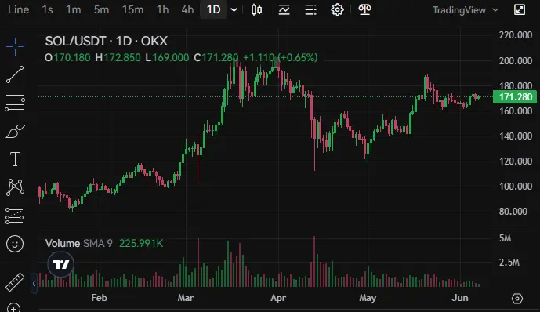The width and height of the screenshot is (540, 312).
Task: Click the 140.000 price axis label
Action: click(x=516, y=136)
